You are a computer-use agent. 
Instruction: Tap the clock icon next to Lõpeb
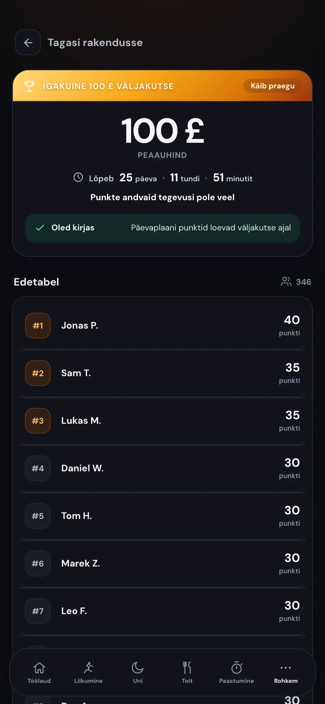(78, 178)
